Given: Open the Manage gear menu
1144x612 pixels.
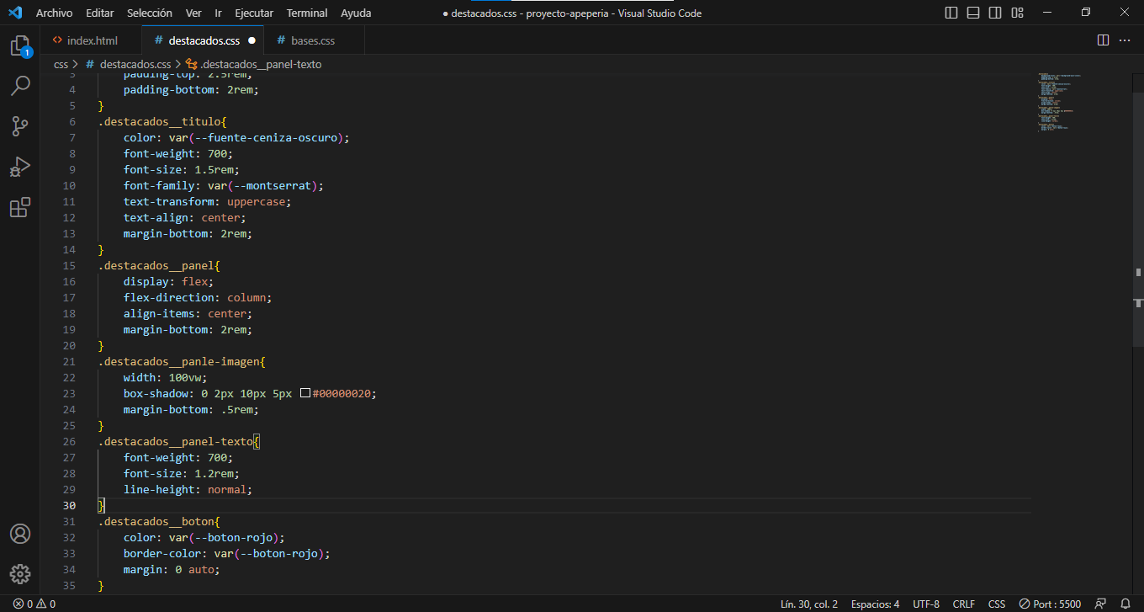Looking at the screenshot, I should click(x=20, y=574).
